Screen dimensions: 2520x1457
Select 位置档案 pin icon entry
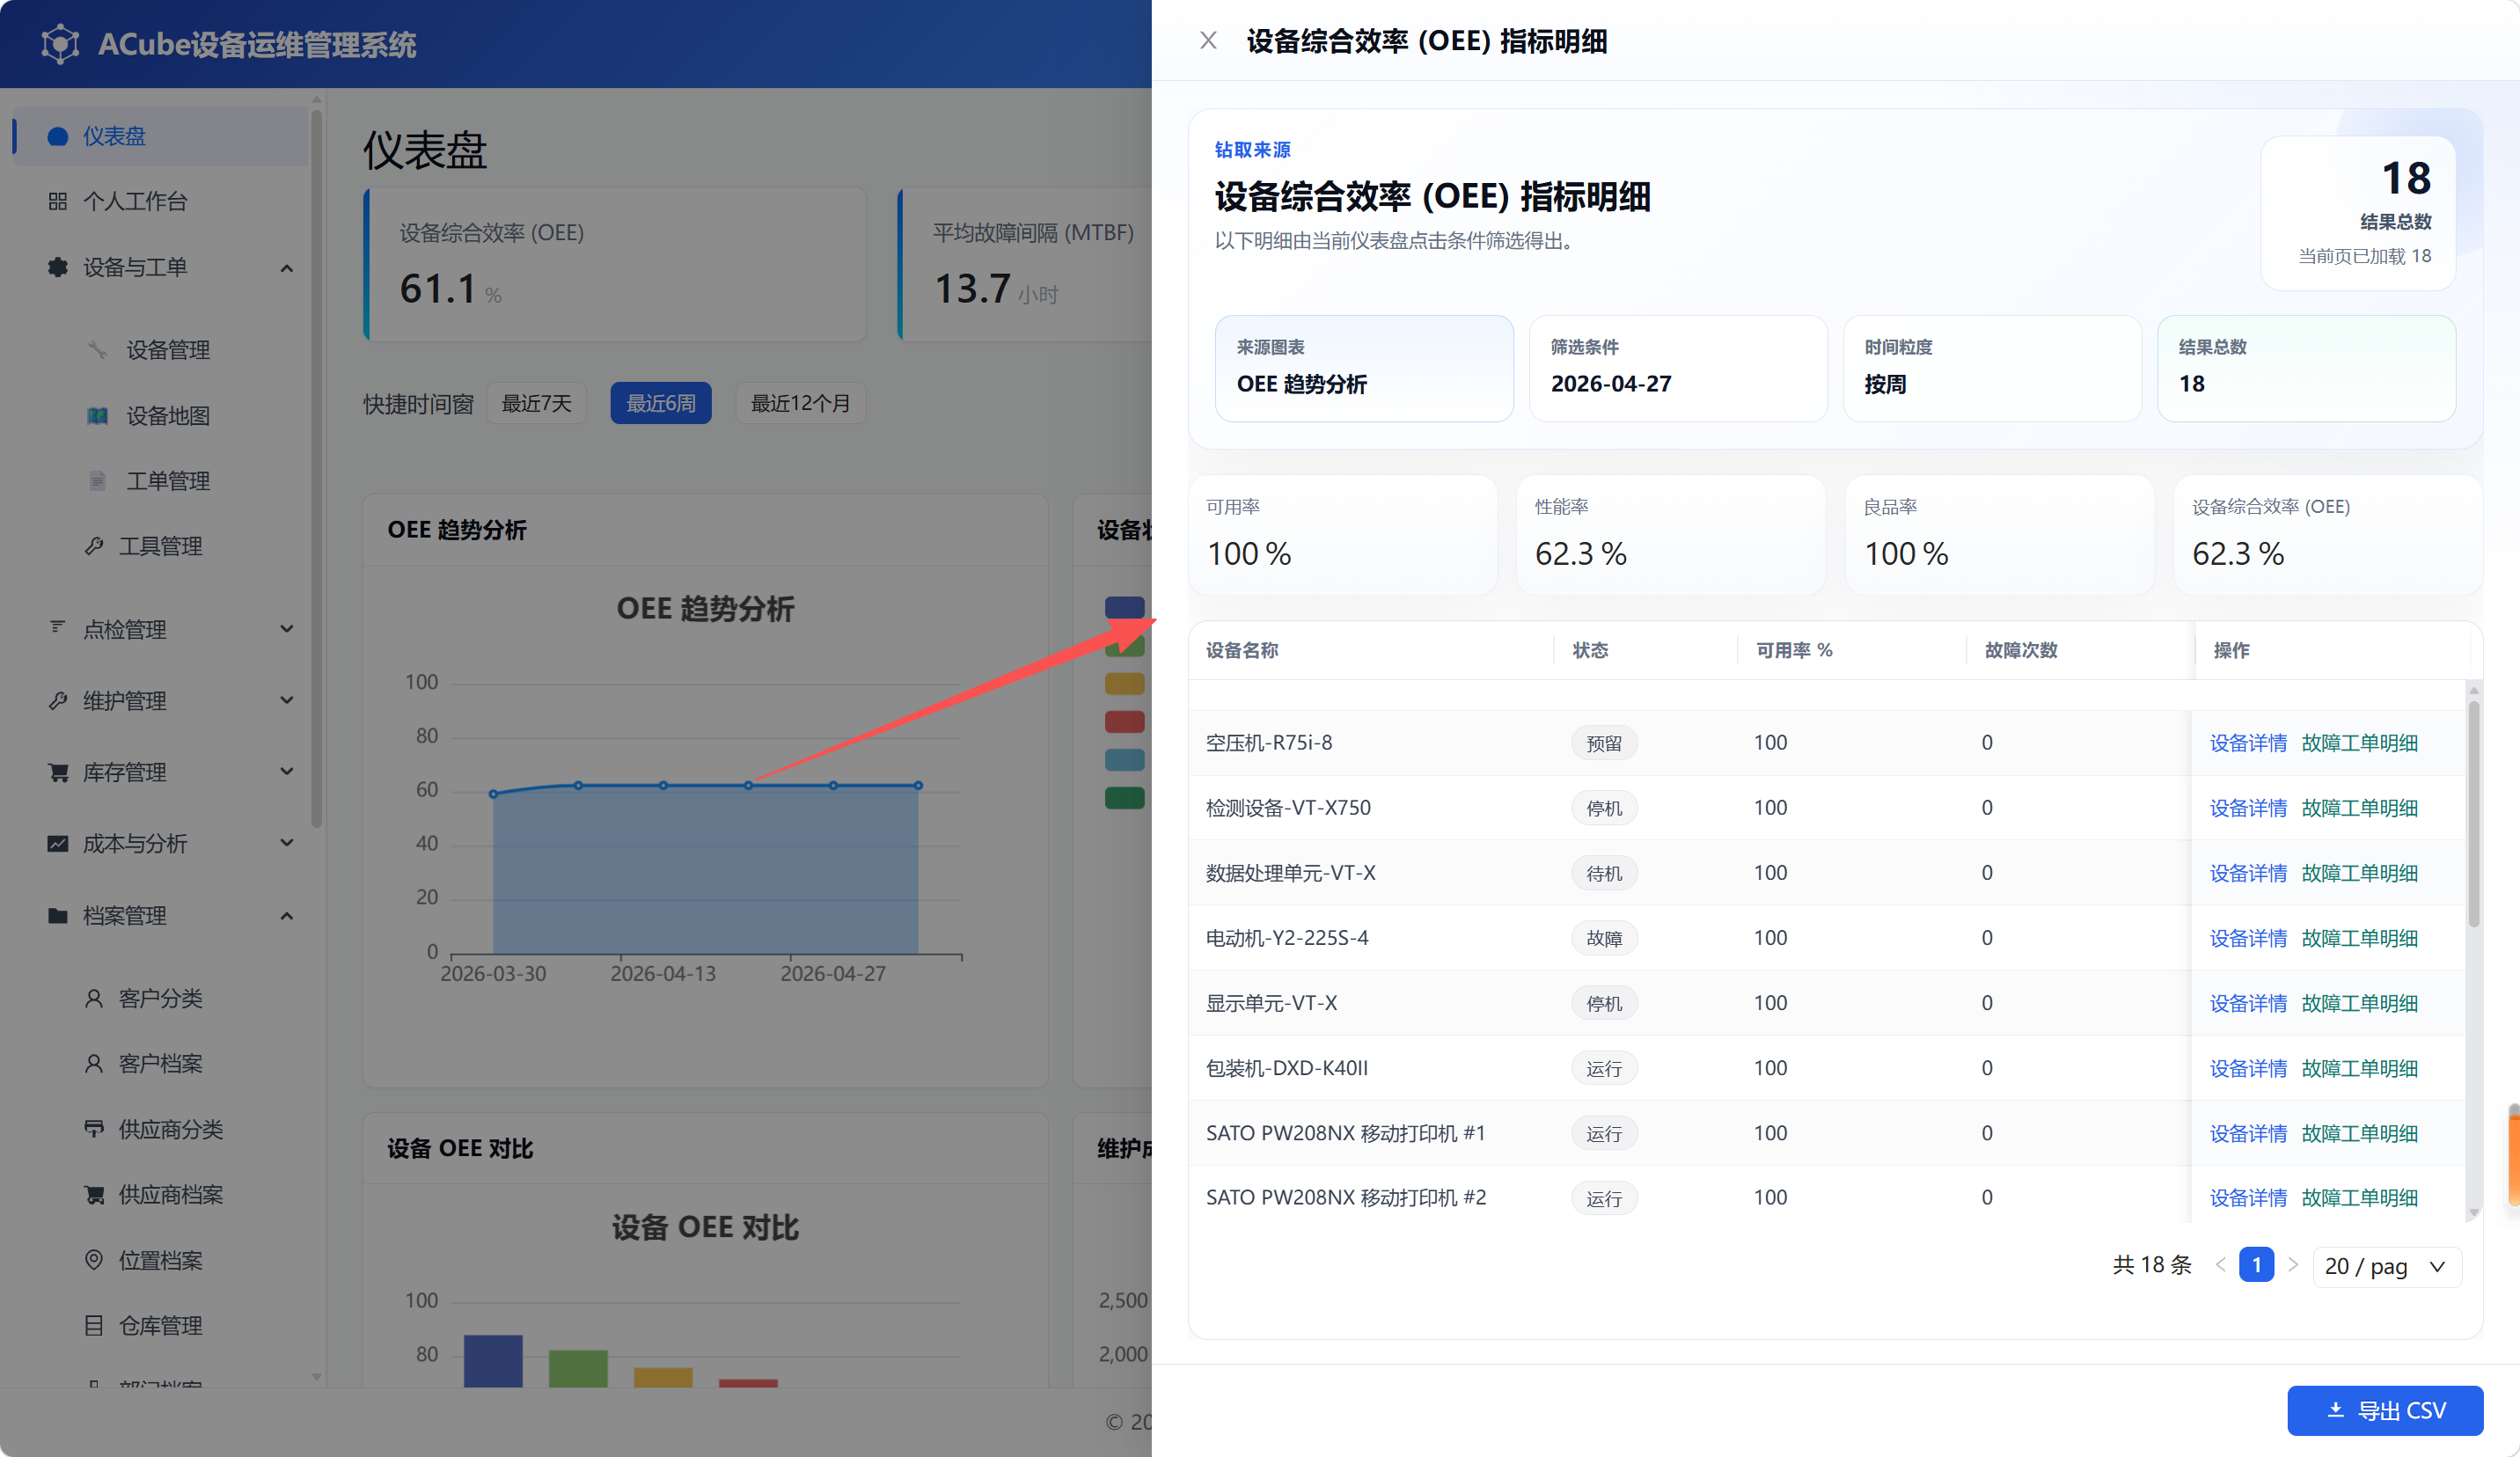point(94,1260)
